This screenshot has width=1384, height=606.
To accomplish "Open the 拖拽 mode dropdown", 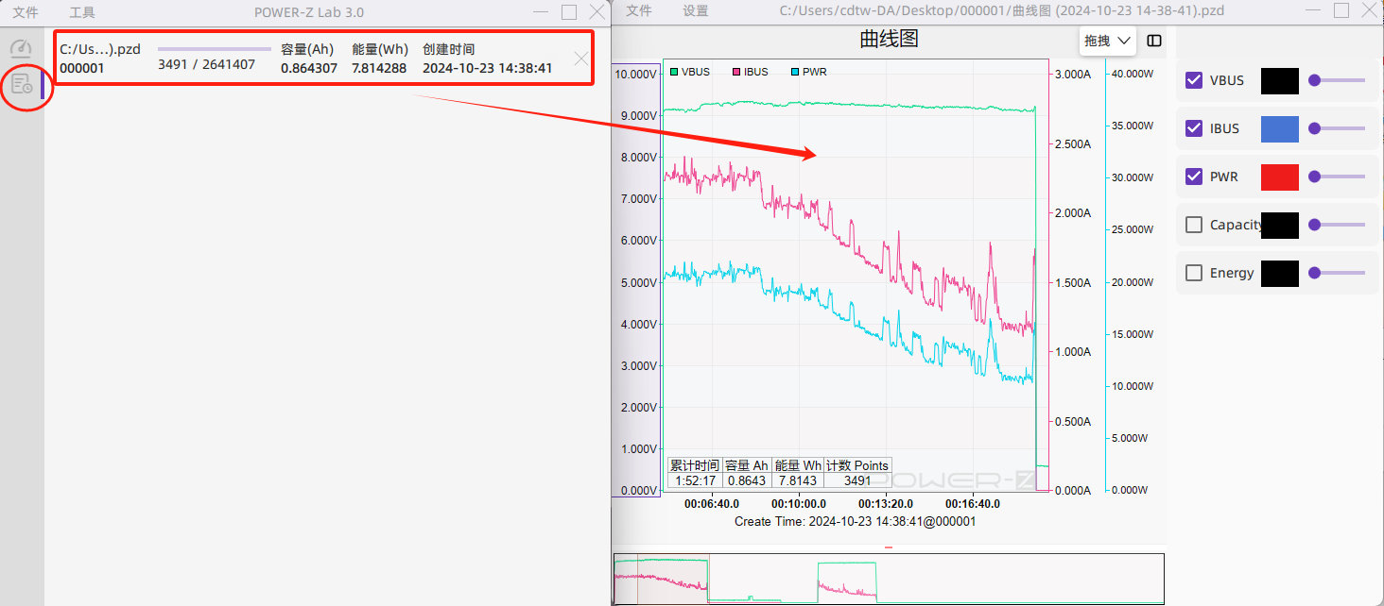I will point(1108,41).
